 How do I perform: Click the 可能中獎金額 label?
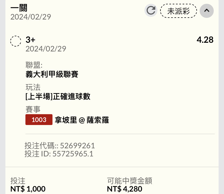(x=130, y=181)
